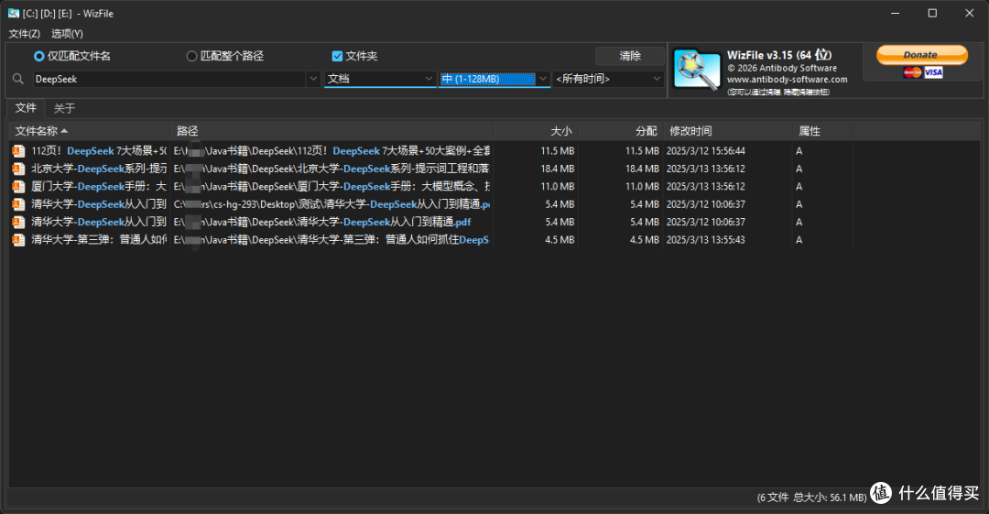Open the 中 (1-128MB) size dropdown
Image resolution: width=989 pixels, height=514 pixels.
coord(494,79)
